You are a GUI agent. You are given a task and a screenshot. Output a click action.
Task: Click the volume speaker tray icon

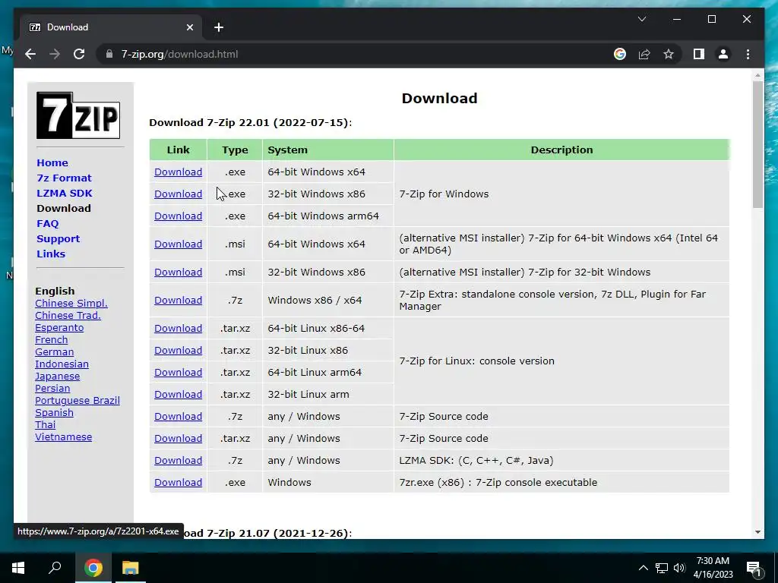click(x=679, y=568)
